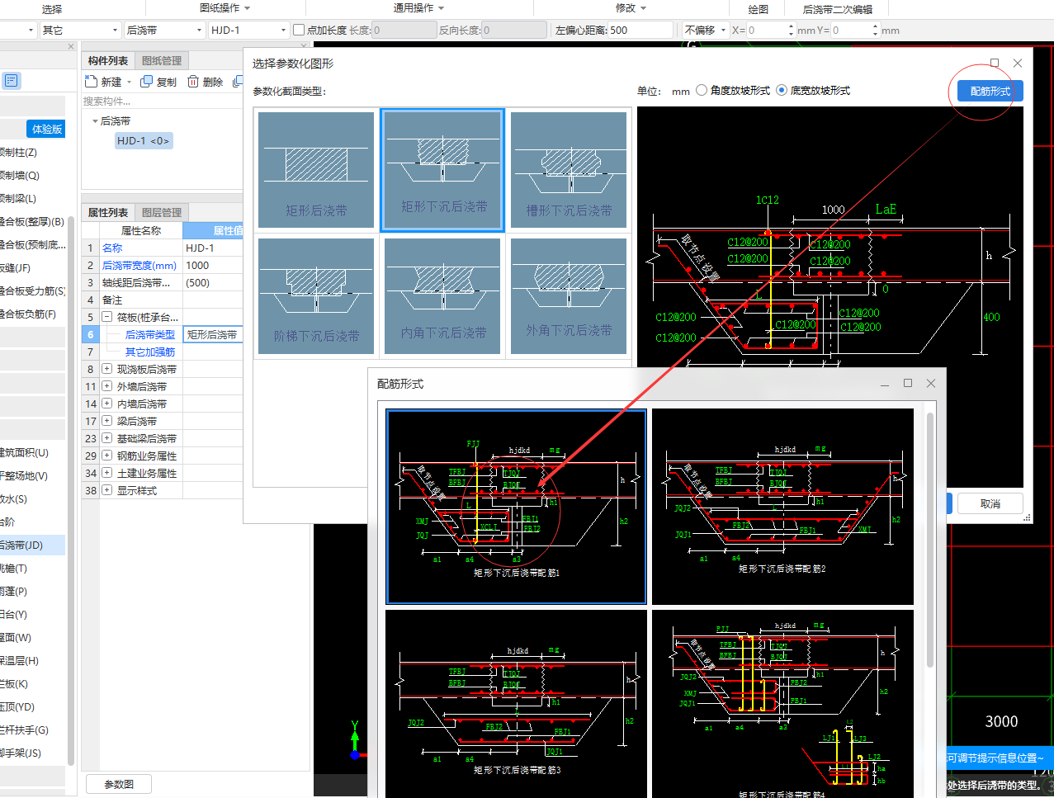Expand the 梁后浇带 property group
The image size is (1054, 798).
click(107, 421)
